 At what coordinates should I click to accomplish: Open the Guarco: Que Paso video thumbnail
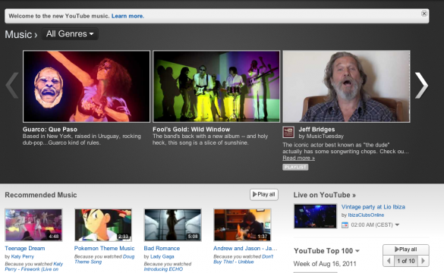87,86
